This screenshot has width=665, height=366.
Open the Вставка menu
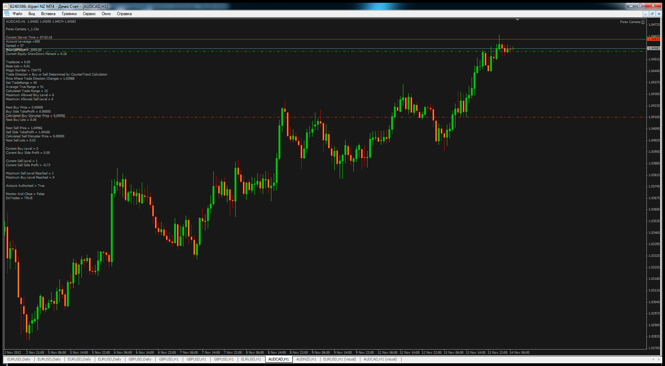click(x=48, y=14)
